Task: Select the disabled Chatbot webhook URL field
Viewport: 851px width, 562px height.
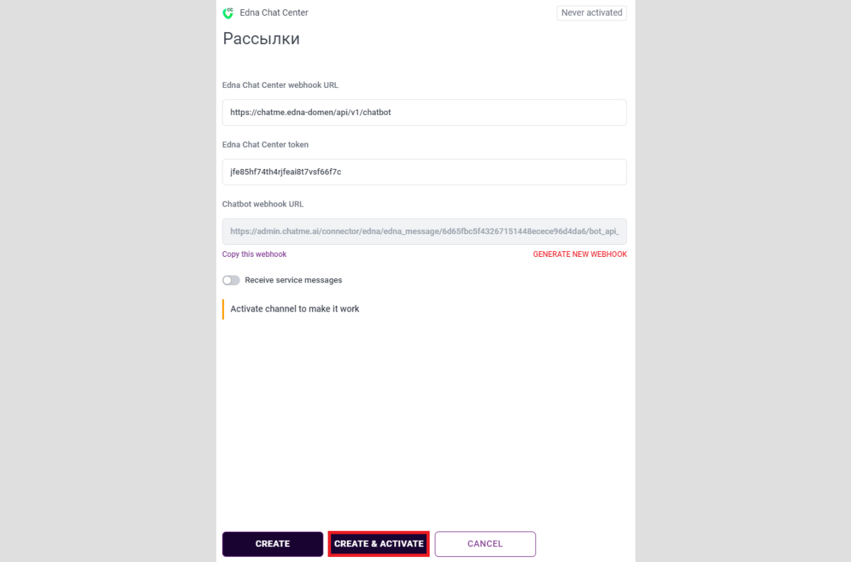Action: (x=424, y=231)
